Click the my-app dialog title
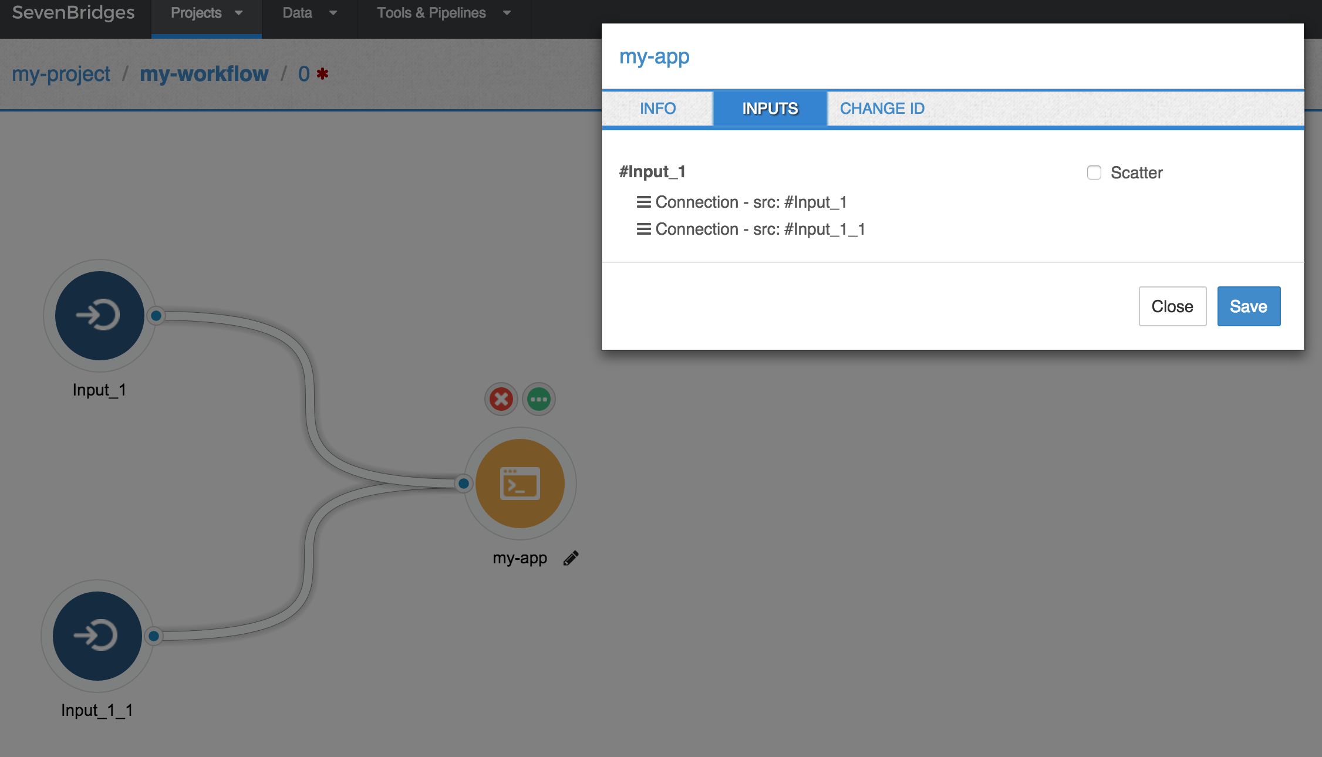This screenshot has height=757, width=1322. point(654,57)
